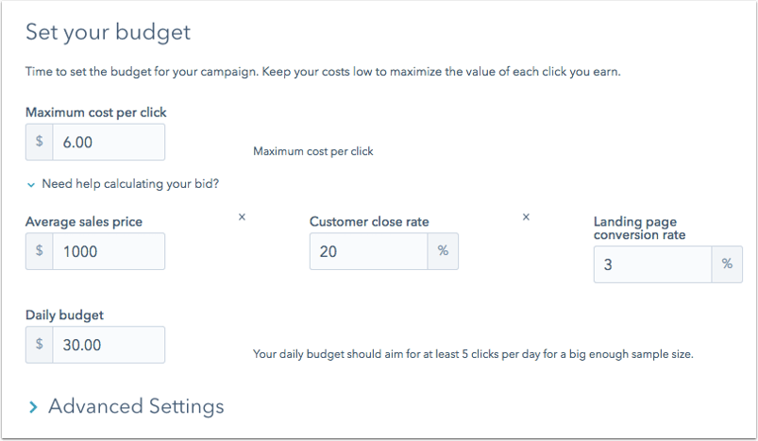The width and height of the screenshot is (758, 441).
Task: Click the percent symbol of Customer close rate
Action: point(444,251)
